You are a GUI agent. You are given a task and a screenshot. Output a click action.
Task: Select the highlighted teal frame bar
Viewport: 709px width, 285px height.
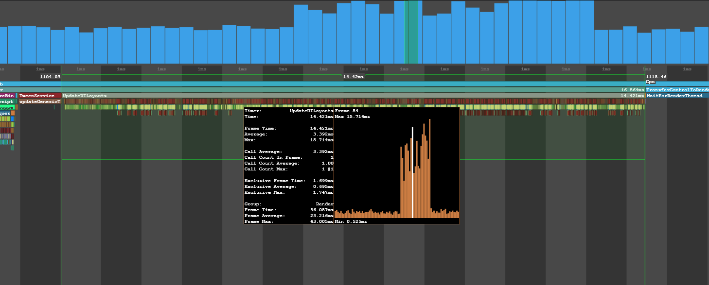413,32
